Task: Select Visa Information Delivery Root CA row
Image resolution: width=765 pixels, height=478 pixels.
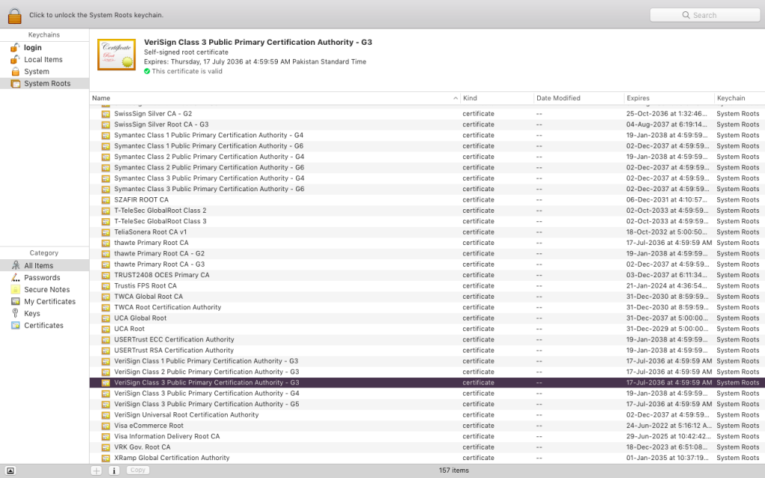Action: (x=427, y=436)
